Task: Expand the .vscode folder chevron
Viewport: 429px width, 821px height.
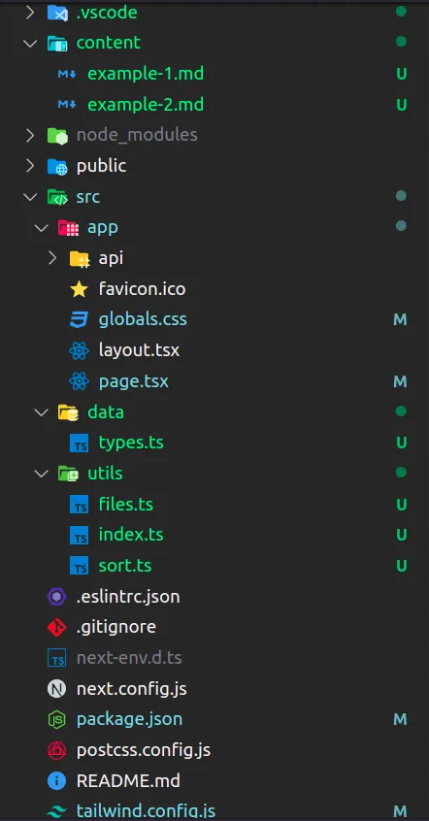Action: pyautogui.click(x=30, y=12)
